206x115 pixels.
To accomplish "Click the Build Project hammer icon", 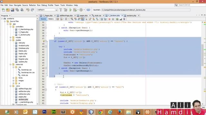I will coord(61,10).
